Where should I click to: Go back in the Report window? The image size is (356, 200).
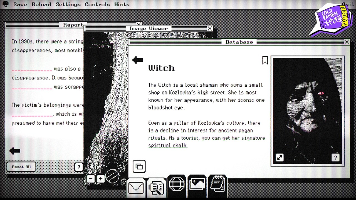[15, 151]
